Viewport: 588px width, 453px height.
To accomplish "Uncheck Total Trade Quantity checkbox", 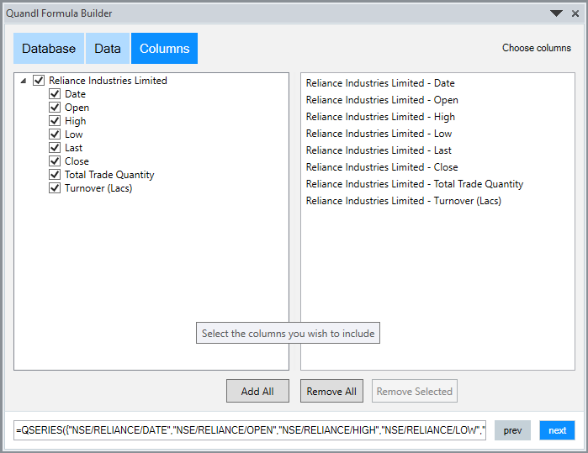I will [55, 175].
